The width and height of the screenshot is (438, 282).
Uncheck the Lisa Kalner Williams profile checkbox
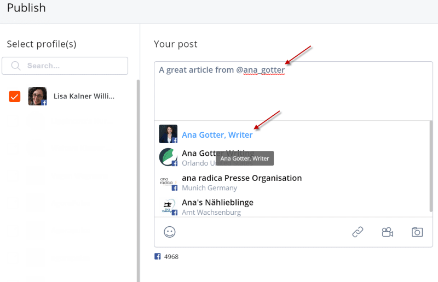[x=15, y=96]
